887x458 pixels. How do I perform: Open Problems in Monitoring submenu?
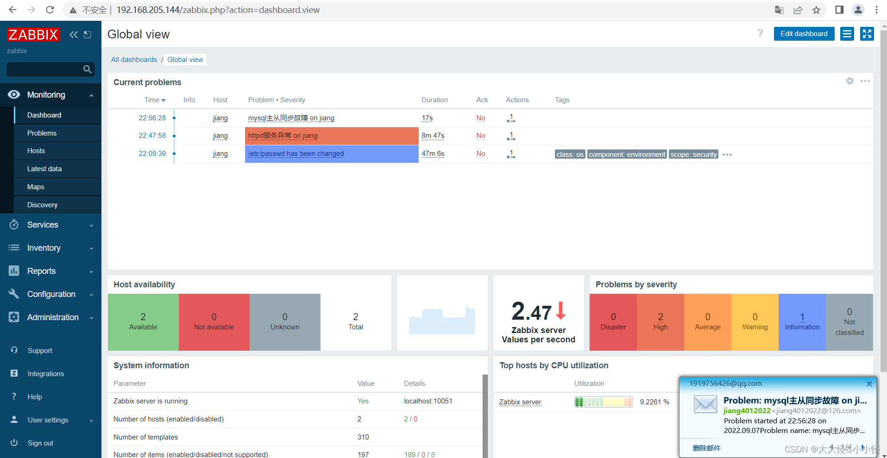pos(57,133)
